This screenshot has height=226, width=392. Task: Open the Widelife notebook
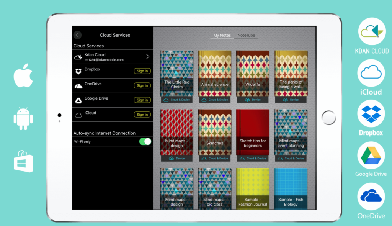[253, 74]
